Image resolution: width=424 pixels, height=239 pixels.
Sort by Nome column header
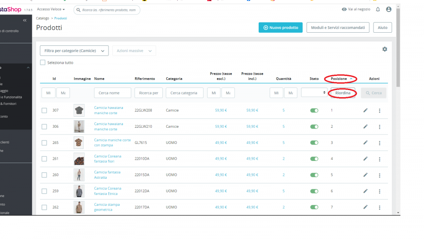coord(99,79)
